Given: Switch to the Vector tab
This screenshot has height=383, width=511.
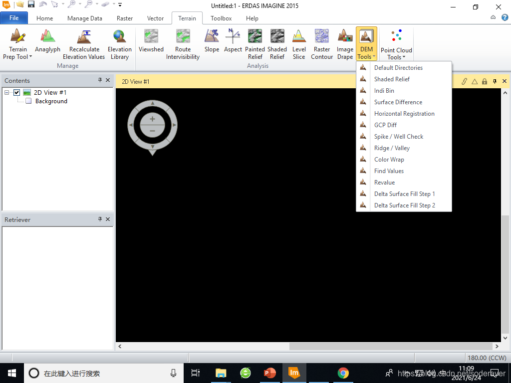Looking at the screenshot, I should 156,18.
